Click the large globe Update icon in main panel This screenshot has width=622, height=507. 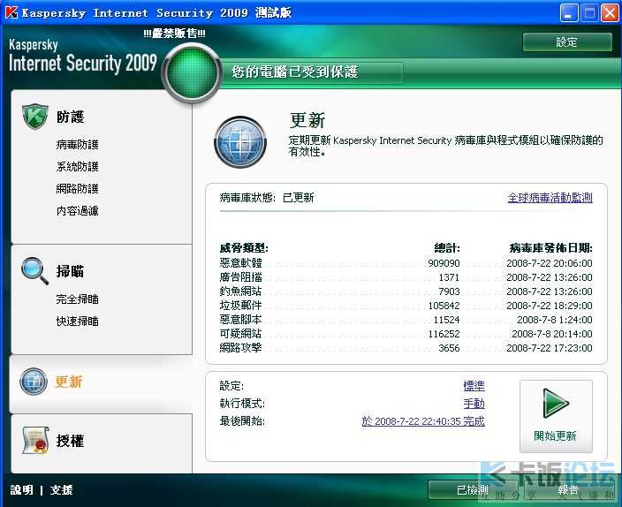(240, 141)
